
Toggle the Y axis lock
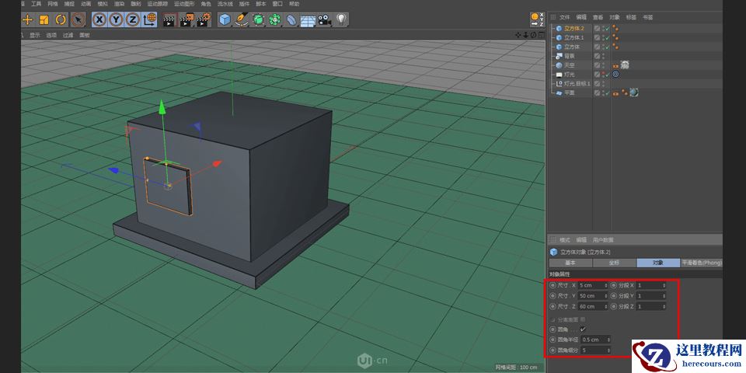pos(116,19)
